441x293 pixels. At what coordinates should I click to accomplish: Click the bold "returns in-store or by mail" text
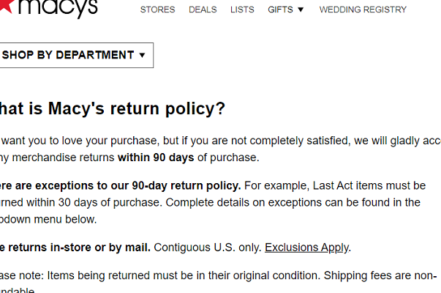coord(75,247)
